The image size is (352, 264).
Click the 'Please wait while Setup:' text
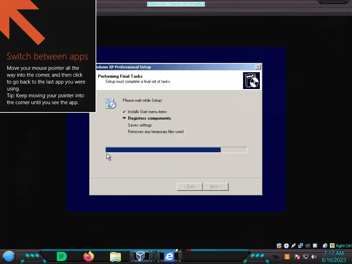(142, 100)
